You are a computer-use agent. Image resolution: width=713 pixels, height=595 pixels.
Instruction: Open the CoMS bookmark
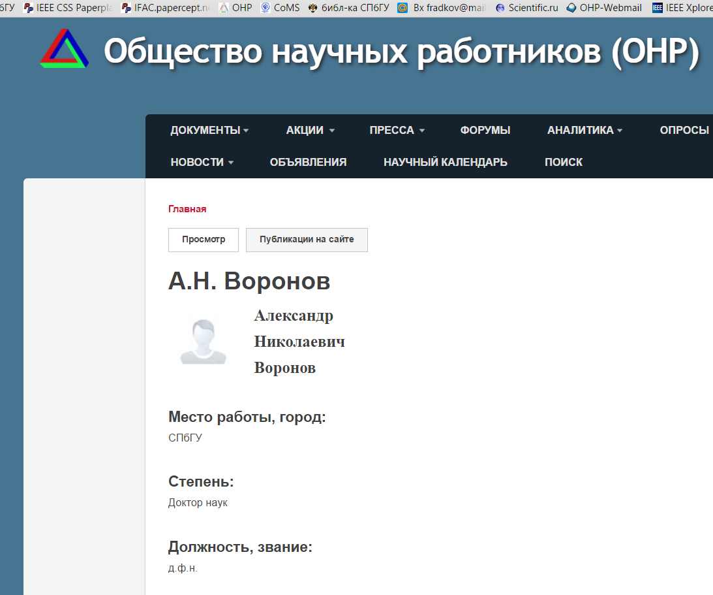click(x=281, y=8)
